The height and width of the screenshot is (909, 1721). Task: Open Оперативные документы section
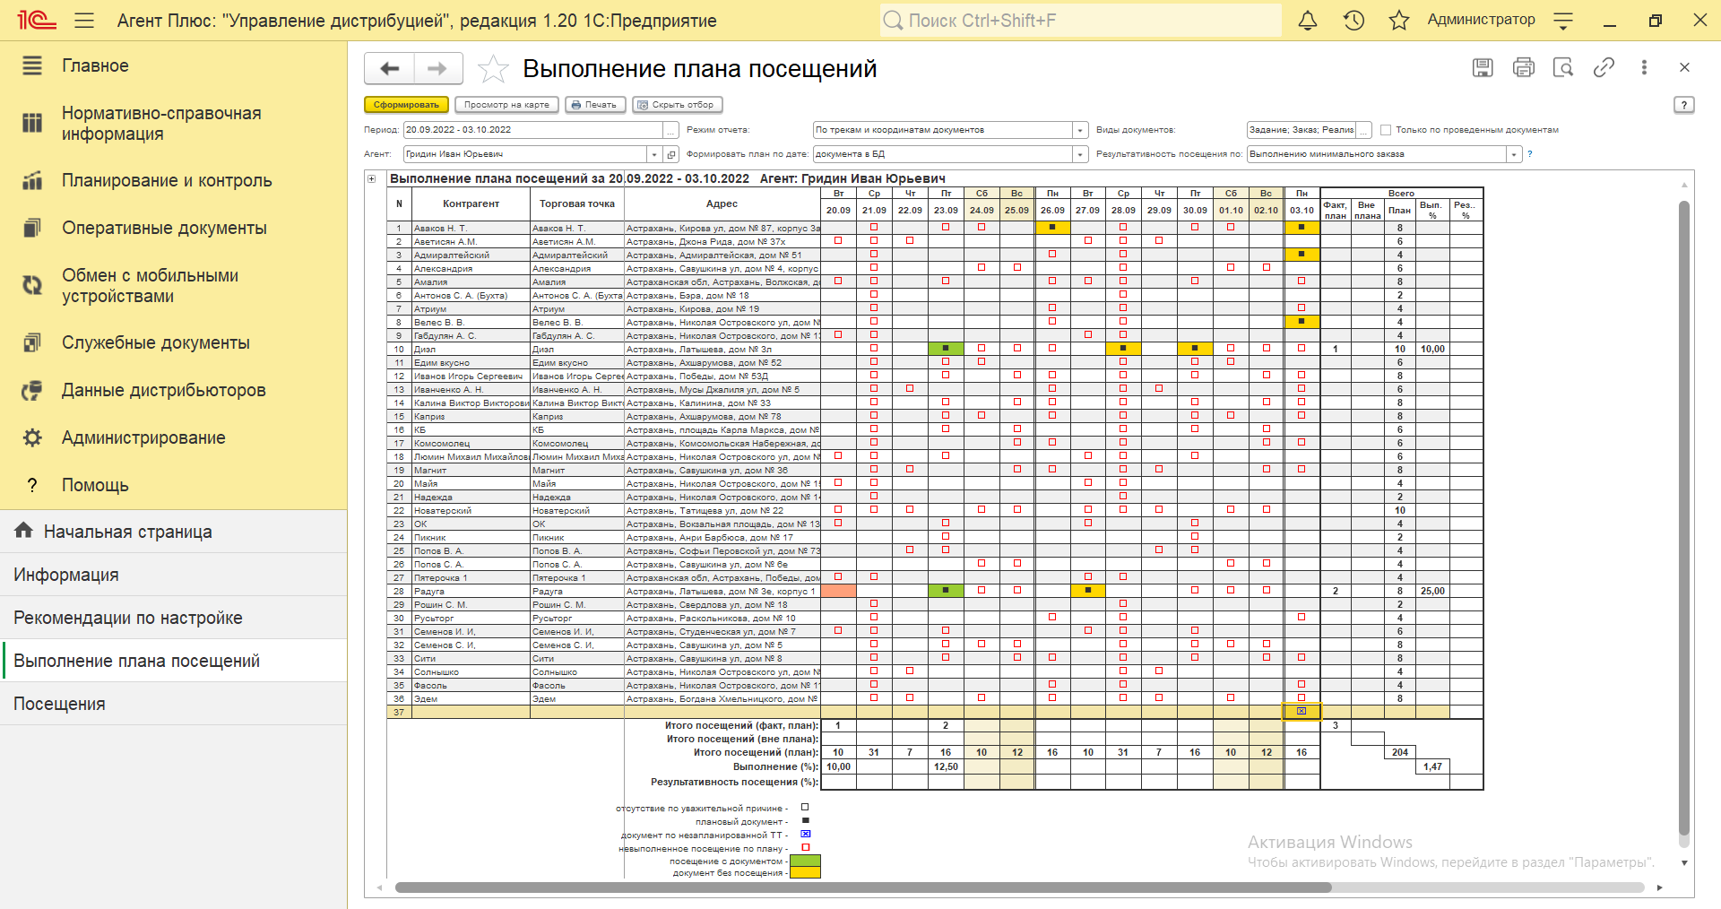pos(164,228)
